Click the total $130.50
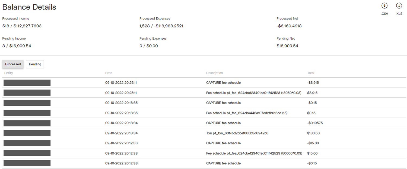The image size is (407, 169). coord(313,133)
